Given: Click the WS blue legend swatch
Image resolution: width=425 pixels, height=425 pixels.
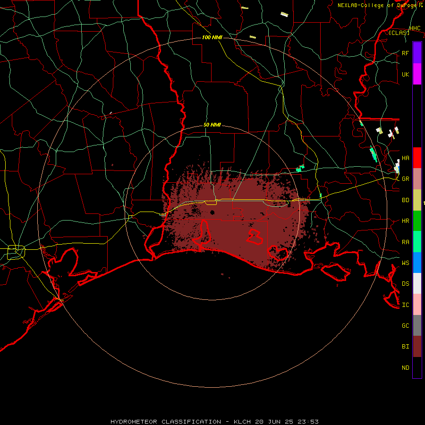Looking at the screenshot, I should coord(417,263).
